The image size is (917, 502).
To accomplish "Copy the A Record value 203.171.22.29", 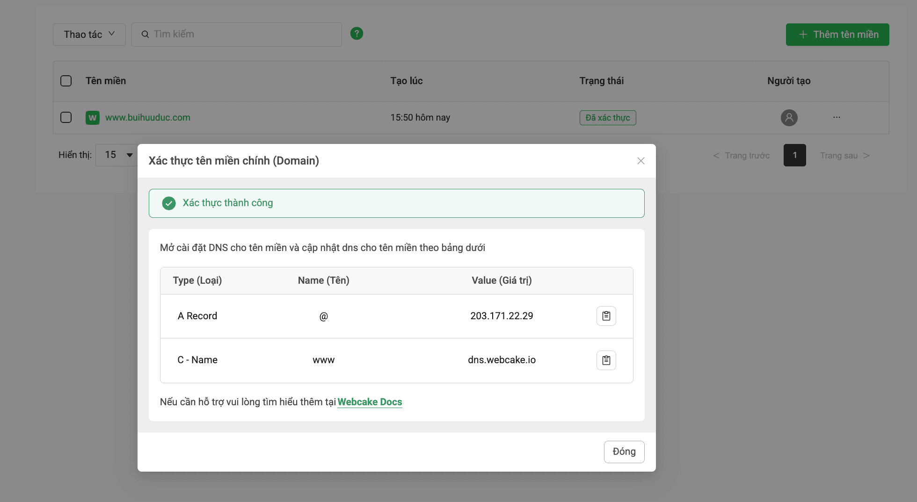I will [606, 316].
